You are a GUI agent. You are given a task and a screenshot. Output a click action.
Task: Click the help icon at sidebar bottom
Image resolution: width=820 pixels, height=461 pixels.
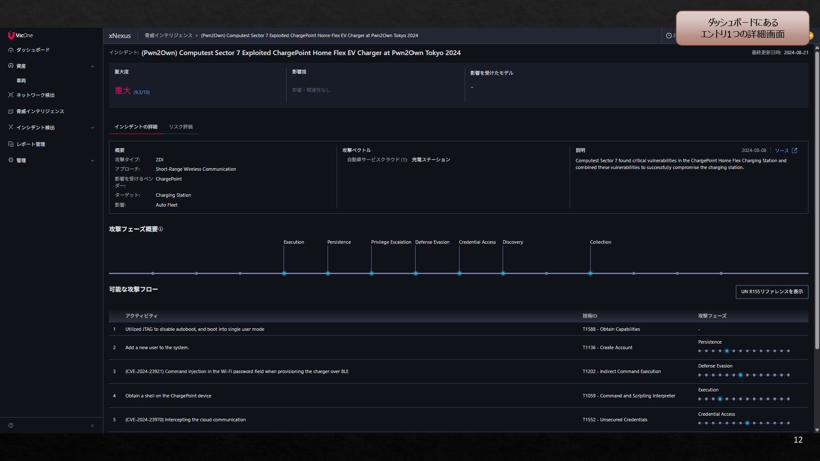pyautogui.click(x=11, y=425)
